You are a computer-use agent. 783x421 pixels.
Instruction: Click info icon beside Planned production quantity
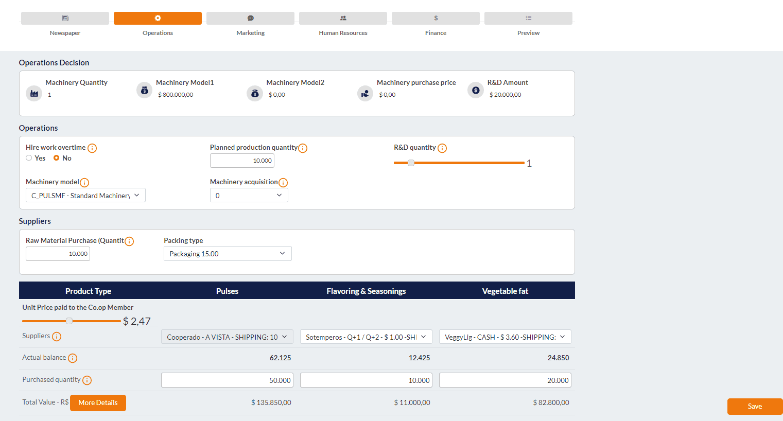pos(303,148)
